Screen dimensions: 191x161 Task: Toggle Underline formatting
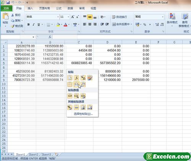(x=39, y=24)
